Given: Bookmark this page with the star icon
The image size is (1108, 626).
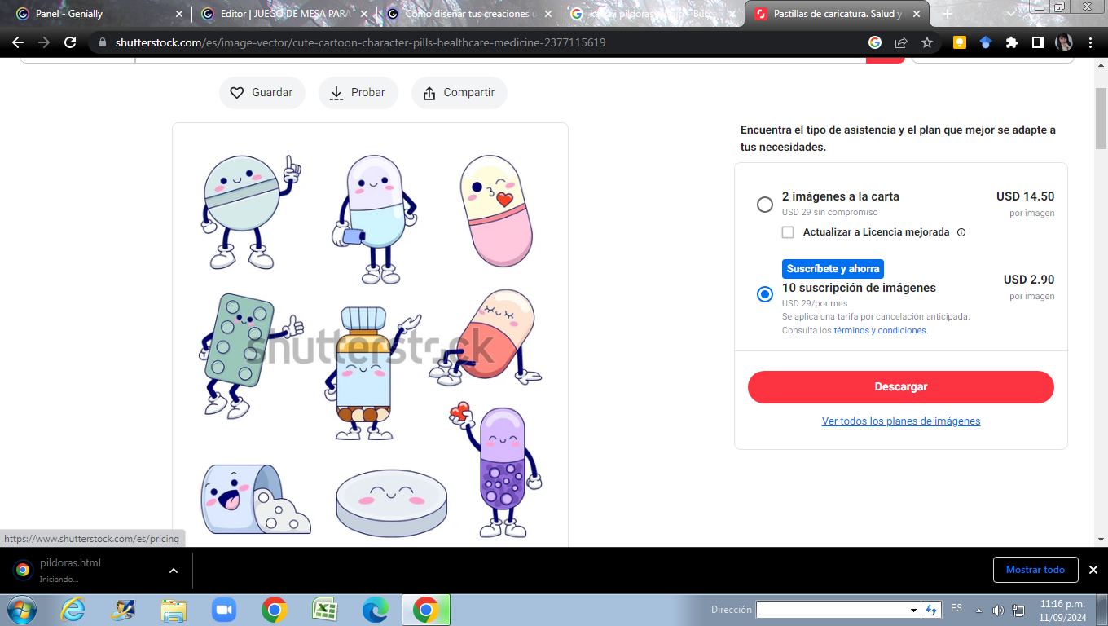Looking at the screenshot, I should click(926, 42).
